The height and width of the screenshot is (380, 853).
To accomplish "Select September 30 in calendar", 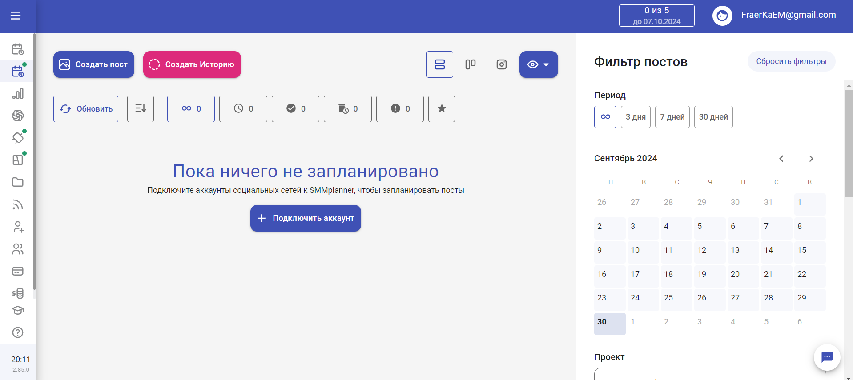I will tap(610, 324).
